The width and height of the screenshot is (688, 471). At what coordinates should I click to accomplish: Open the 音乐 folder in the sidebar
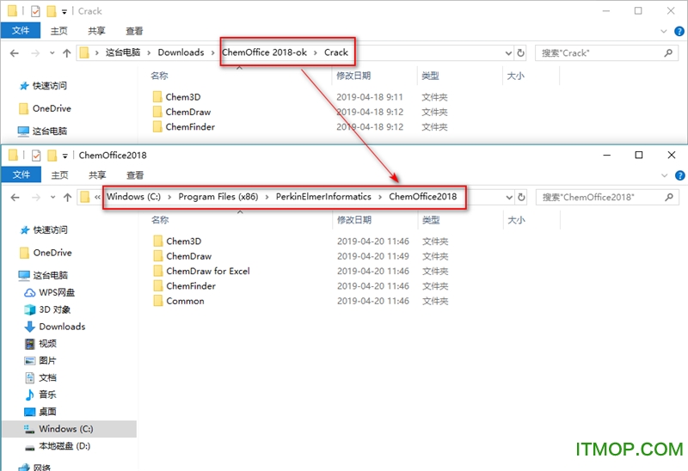47,395
